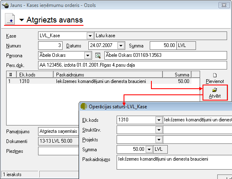
Task: Click into the Numurs field
Action: [x=50, y=45]
